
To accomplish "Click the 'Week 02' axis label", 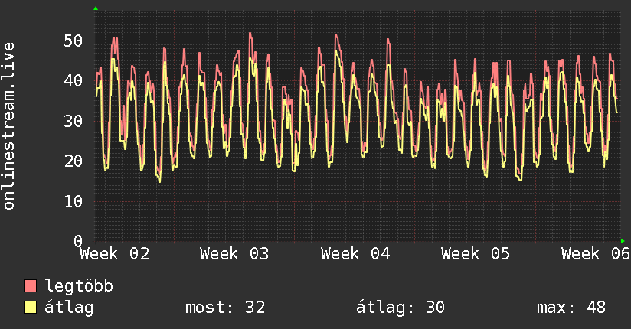I will [x=115, y=254].
